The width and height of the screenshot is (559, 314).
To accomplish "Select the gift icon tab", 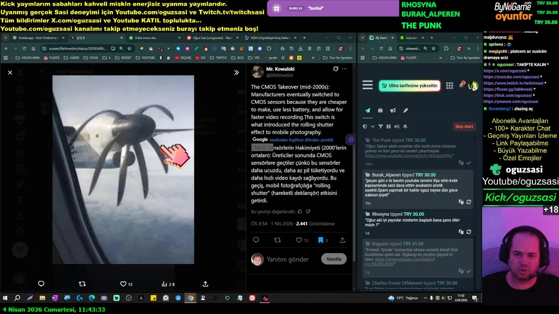I will (380, 111).
